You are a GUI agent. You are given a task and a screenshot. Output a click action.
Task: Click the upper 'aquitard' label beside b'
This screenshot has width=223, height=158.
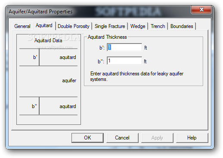[x=68, y=57]
